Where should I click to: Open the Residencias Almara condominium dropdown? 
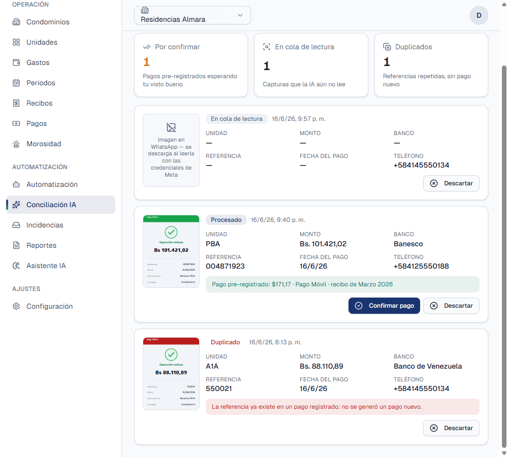coord(193,15)
